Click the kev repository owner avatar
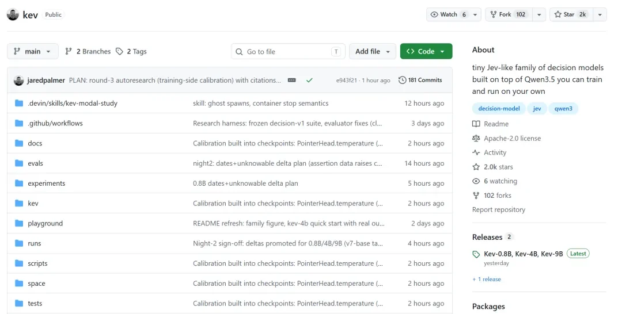 pyautogui.click(x=13, y=14)
